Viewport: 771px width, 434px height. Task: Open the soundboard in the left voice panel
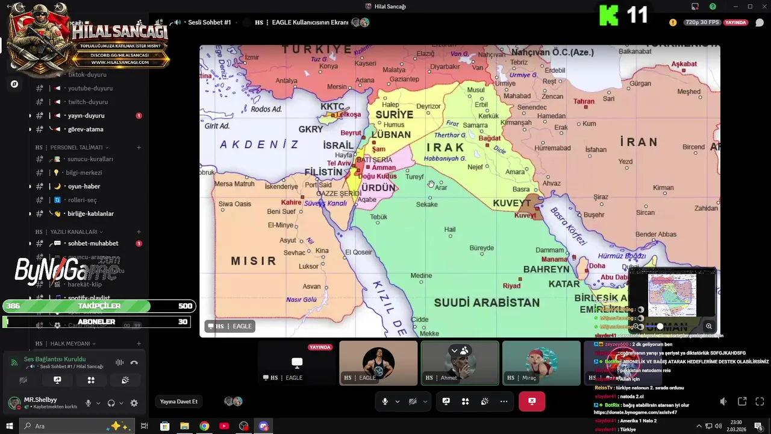[x=125, y=380]
